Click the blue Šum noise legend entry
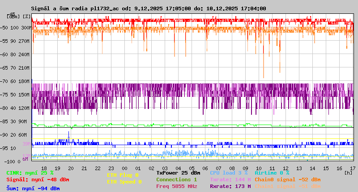The width and height of the screenshot is (358, 192). pos(33,188)
